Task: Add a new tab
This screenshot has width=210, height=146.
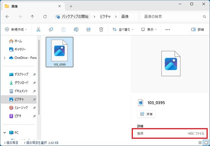Action: point(71,6)
